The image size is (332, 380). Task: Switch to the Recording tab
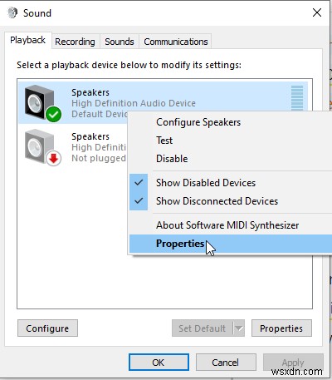pos(75,42)
